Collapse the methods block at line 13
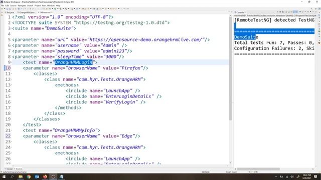Viewport: 321px width, 180px height. pos(11,85)
